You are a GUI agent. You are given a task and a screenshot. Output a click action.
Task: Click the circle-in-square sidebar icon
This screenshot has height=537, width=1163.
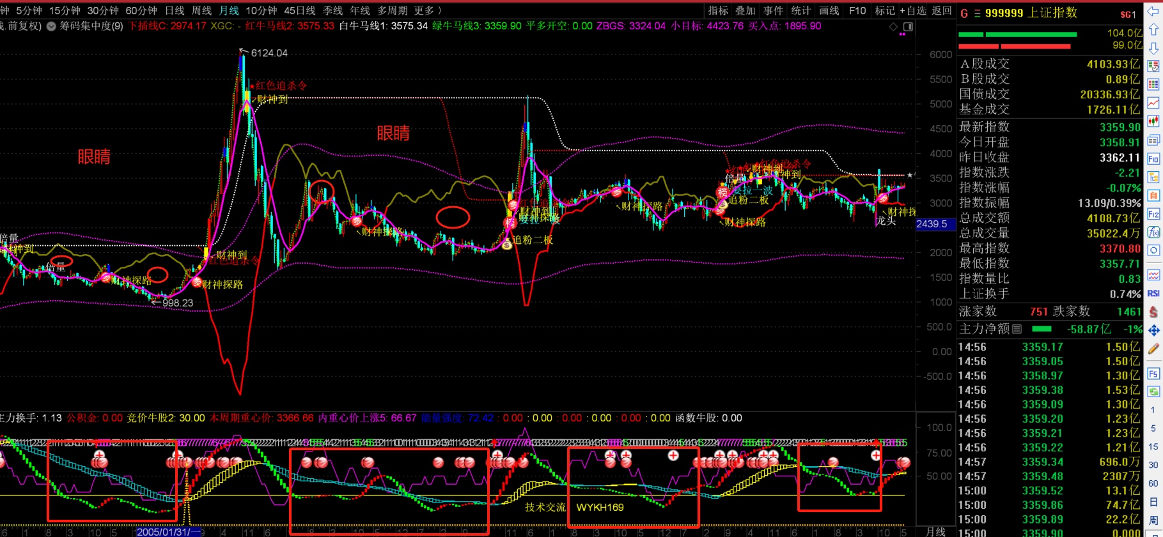point(1153,250)
